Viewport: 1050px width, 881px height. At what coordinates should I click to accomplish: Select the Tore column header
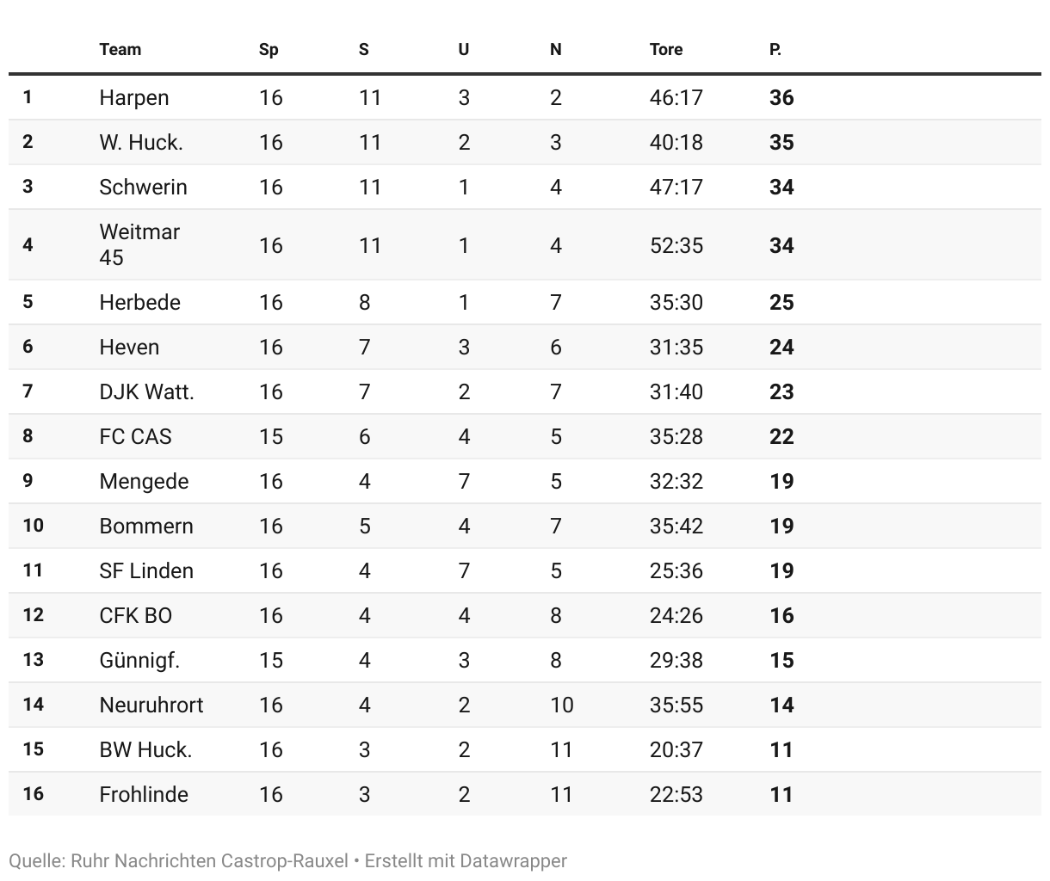[665, 49]
